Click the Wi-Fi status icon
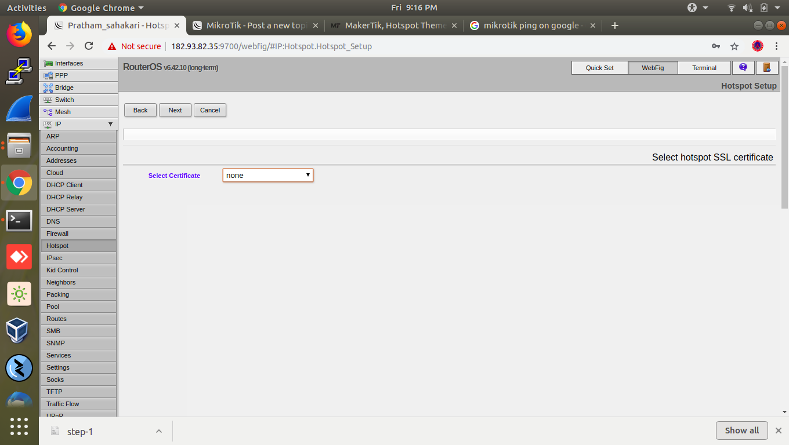 click(732, 8)
